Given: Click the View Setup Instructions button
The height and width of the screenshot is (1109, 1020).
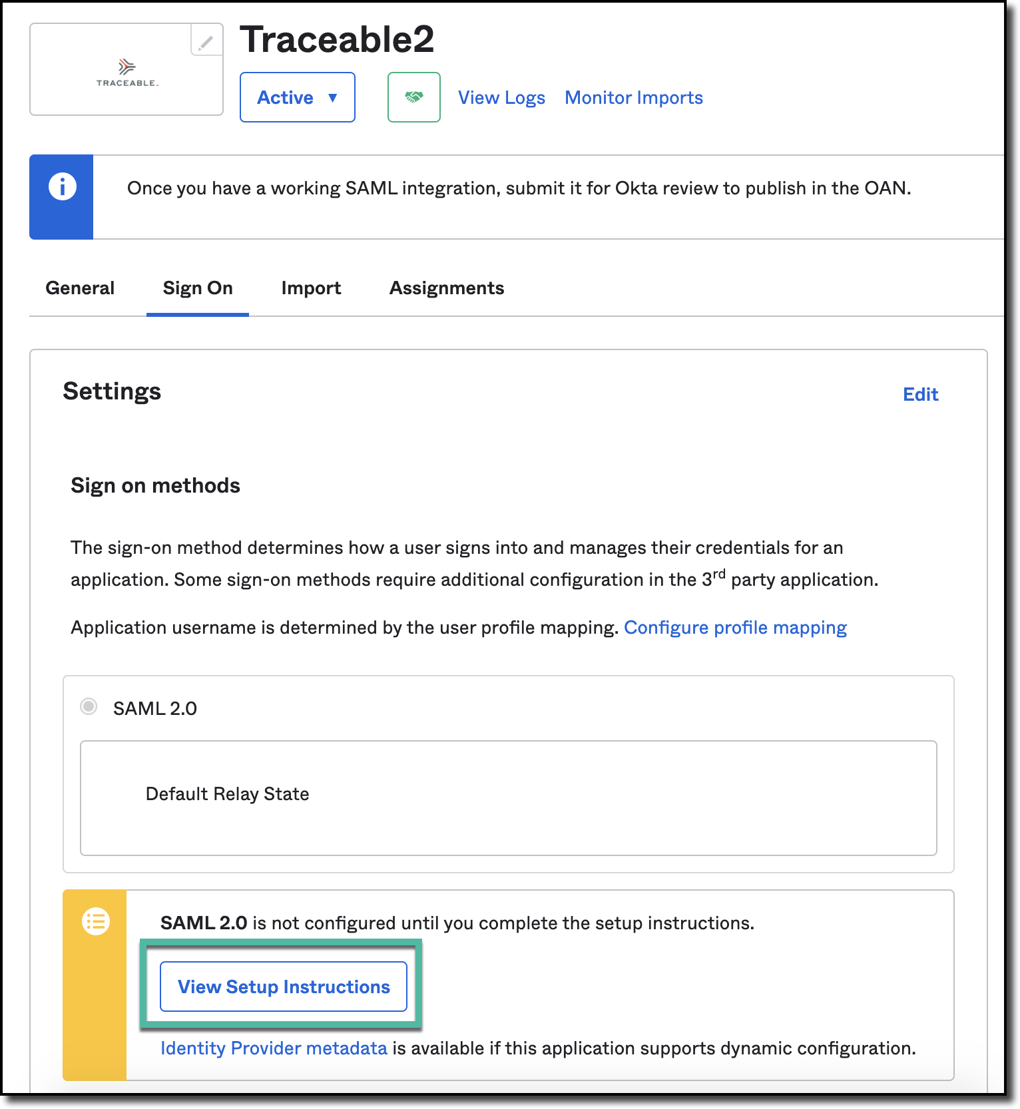Looking at the screenshot, I should [x=284, y=987].
